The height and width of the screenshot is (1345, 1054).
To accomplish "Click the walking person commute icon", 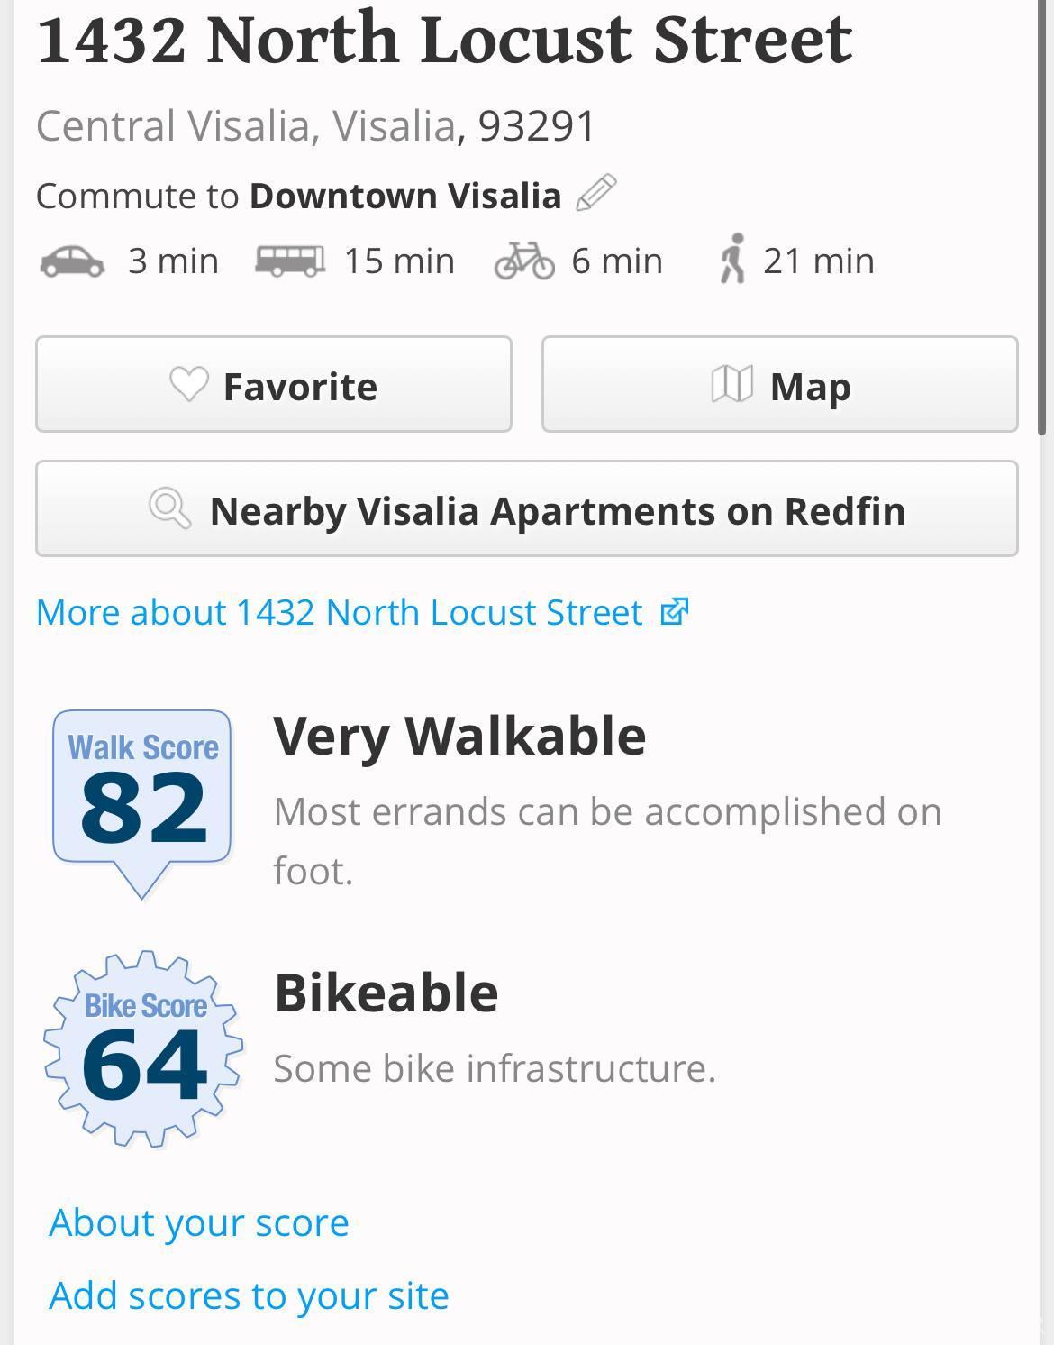I will point(733,260).
